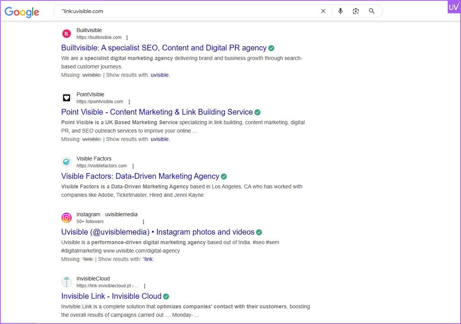Open more options for Instagram result
Screen dimensions: 461x324
click(143, 222)
